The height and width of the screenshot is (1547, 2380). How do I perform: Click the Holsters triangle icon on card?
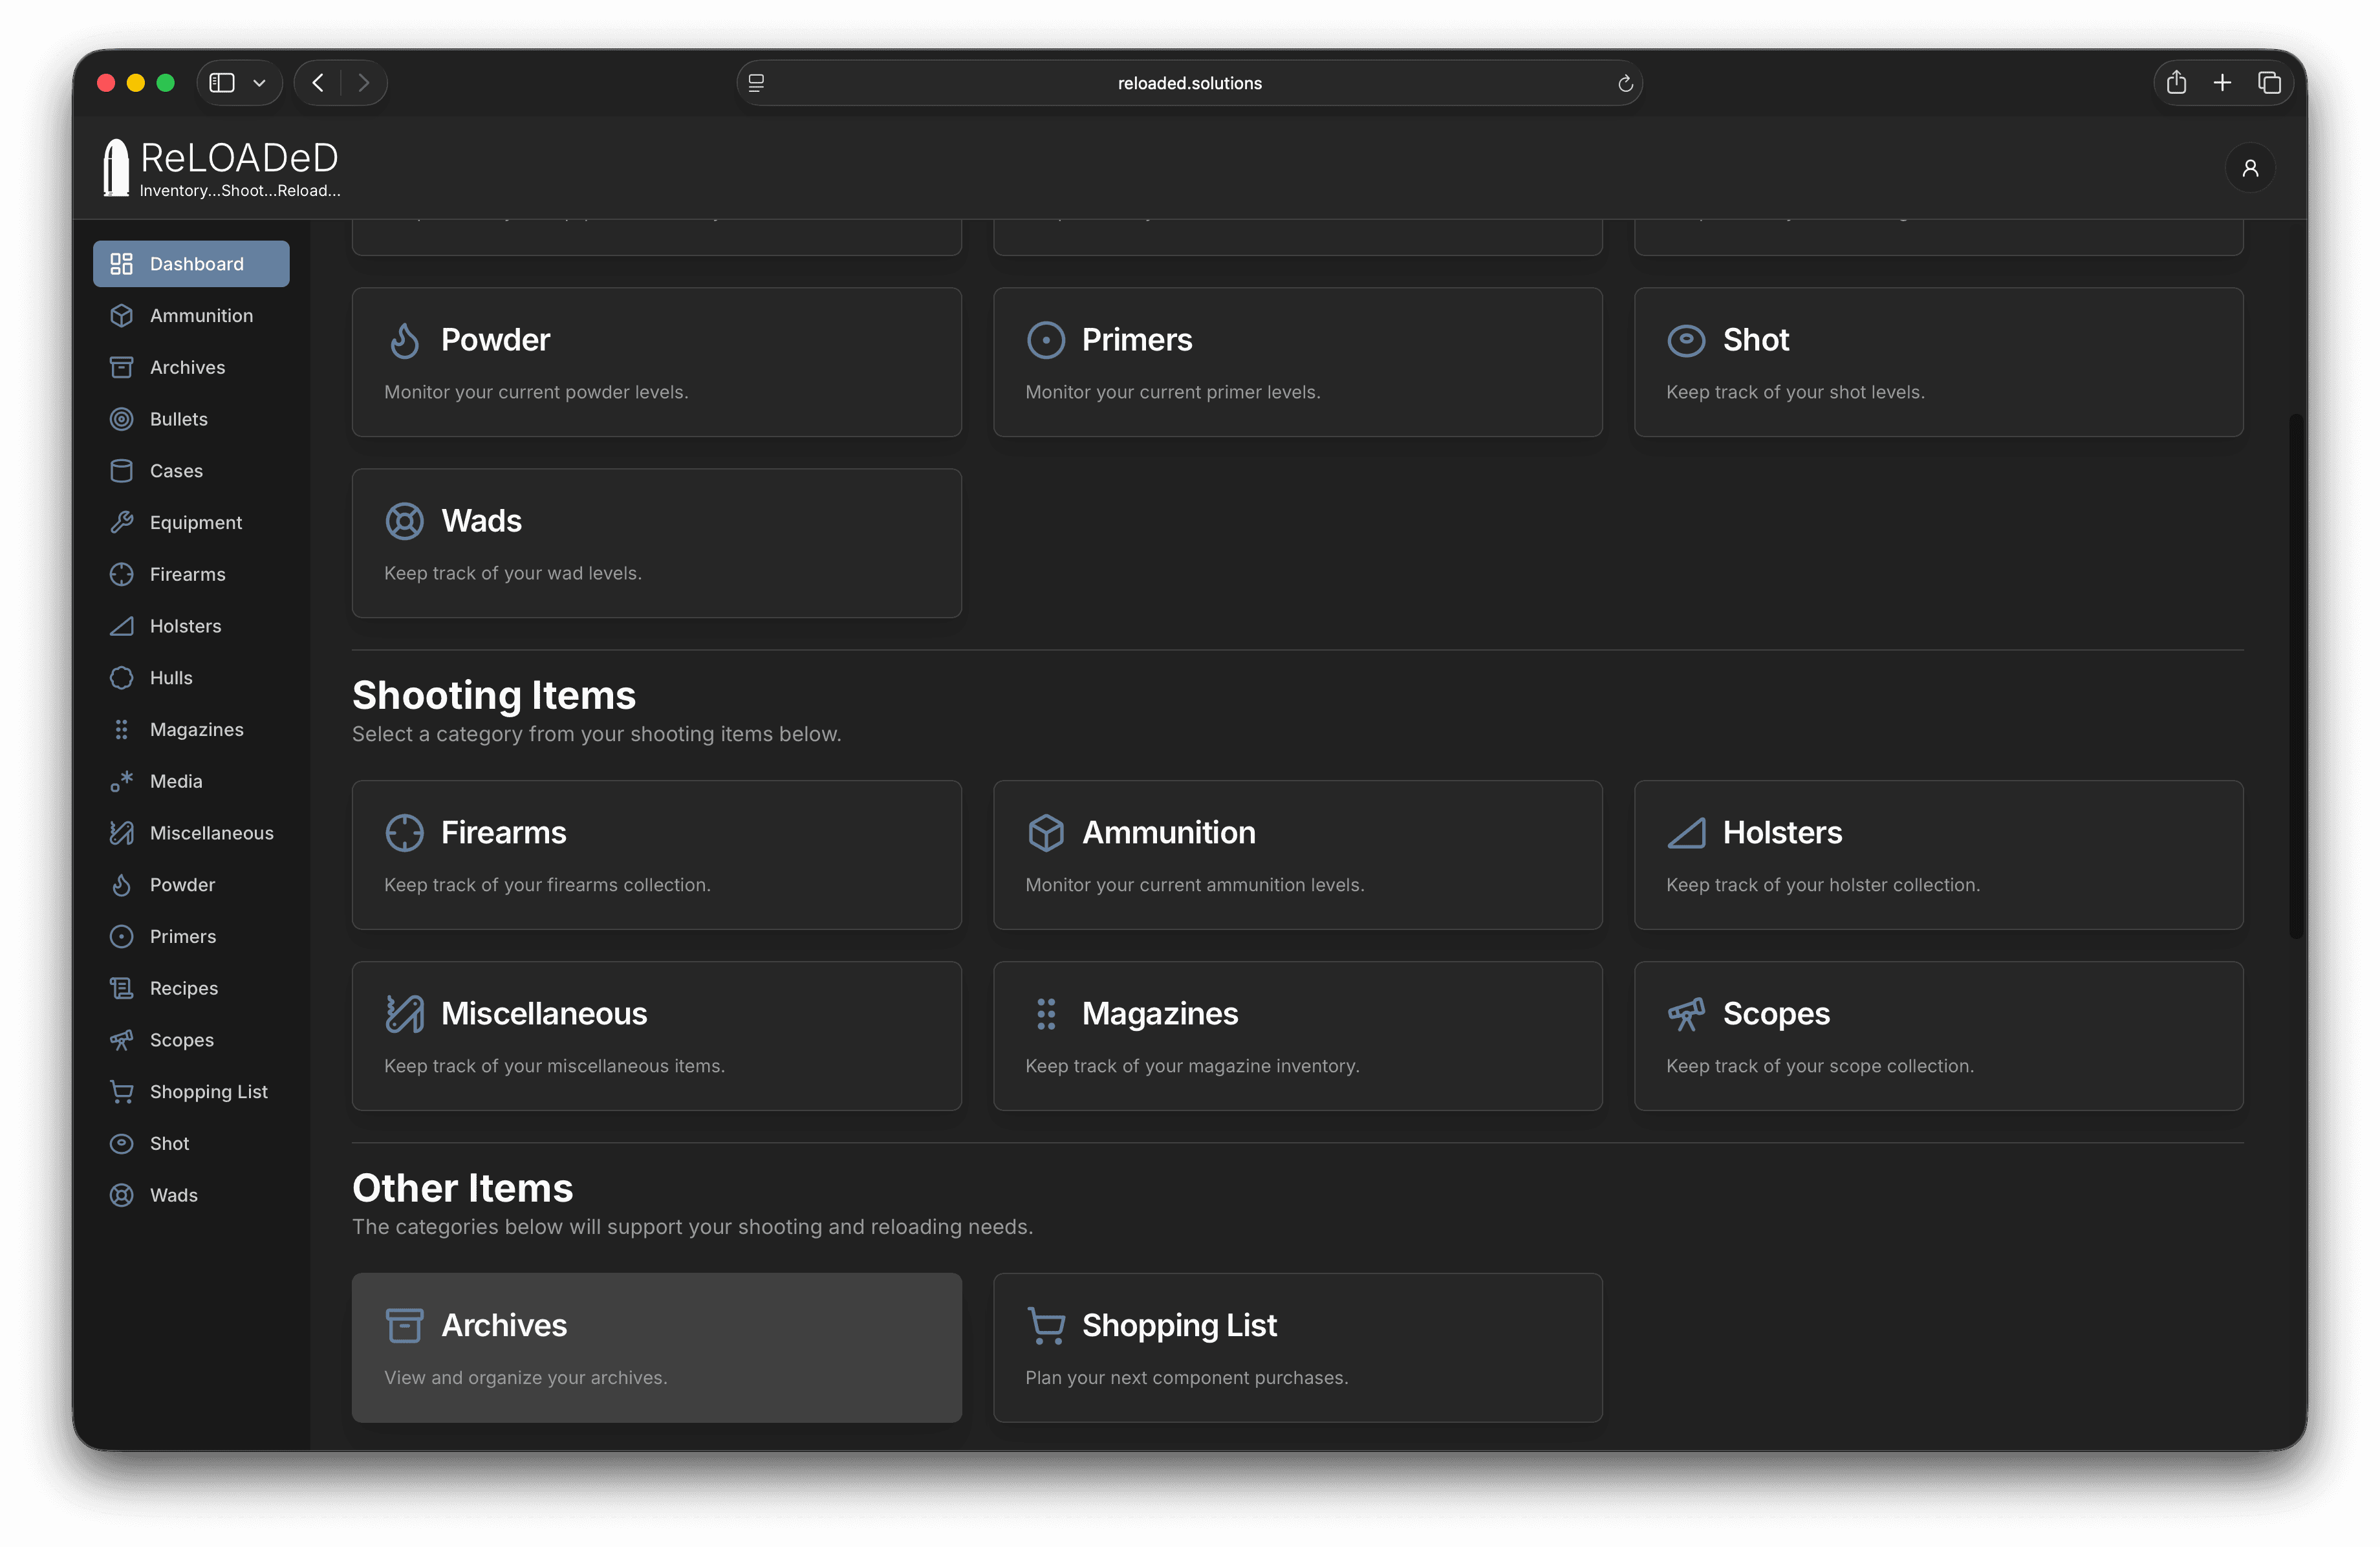pyautogui.click(x=1686, y=833)
